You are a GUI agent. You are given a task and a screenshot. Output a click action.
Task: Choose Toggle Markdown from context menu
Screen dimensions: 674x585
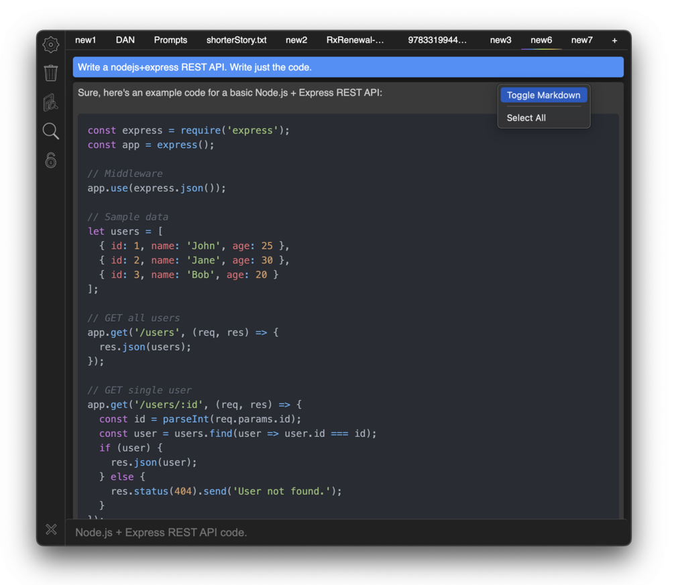544,95
